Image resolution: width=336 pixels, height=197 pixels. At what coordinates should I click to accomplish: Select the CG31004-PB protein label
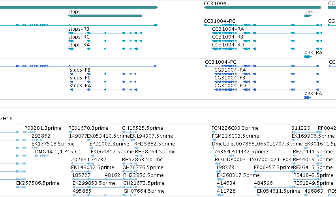coord(230,78)
